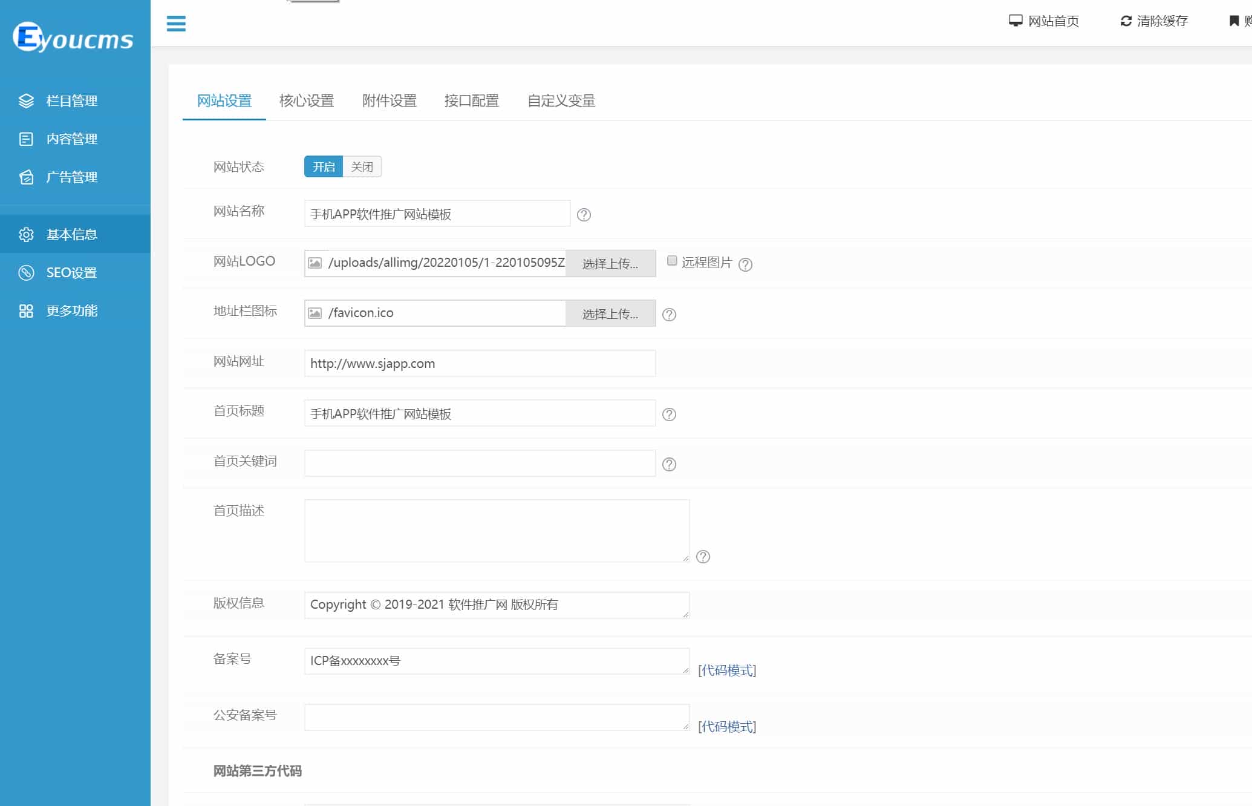
Task: Switch to the 核心设置 tab
Action: (x=307, y=101)
